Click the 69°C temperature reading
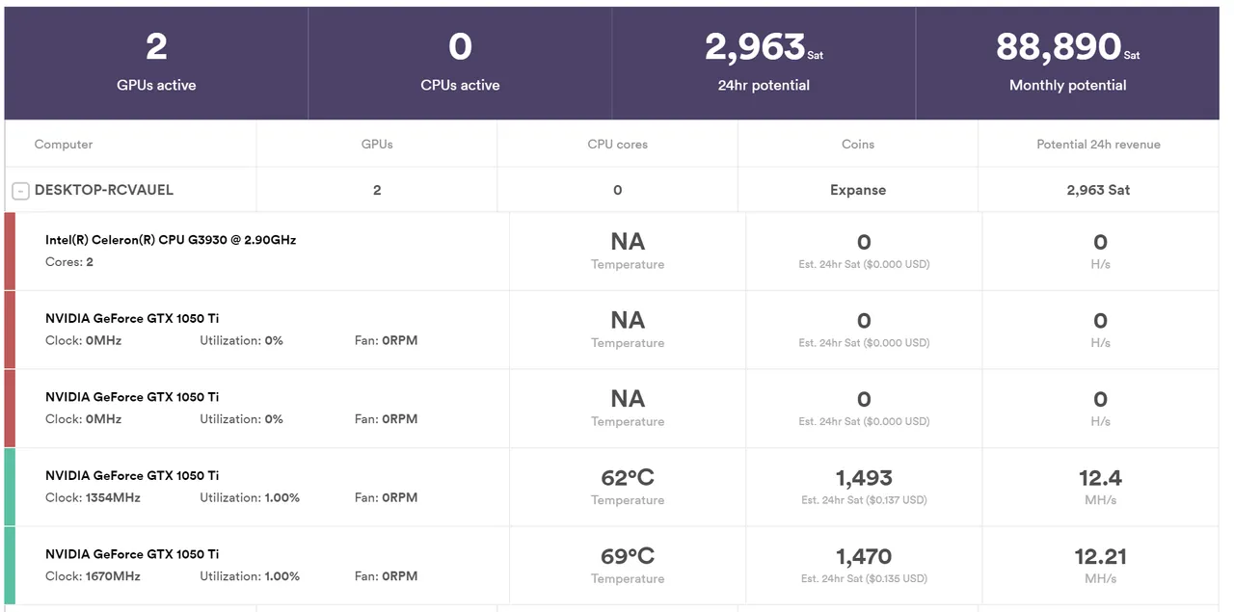The image size is (1234, 612). [x=628, y=556]
